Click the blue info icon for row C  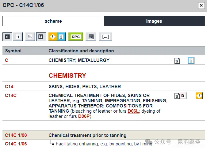[x=191, y=60]
